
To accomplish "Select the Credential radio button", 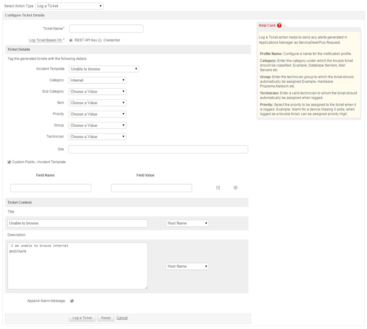I will coord(100,40).
